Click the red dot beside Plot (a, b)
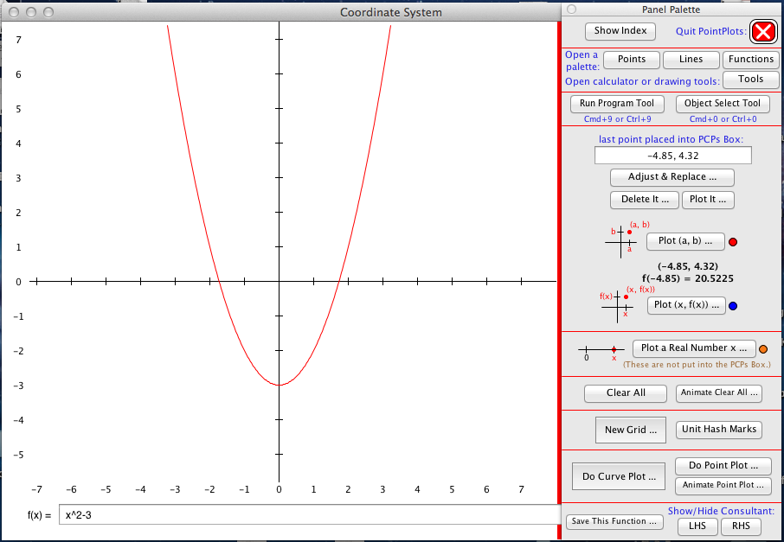784x542 pixels. (x=733, y=242)
